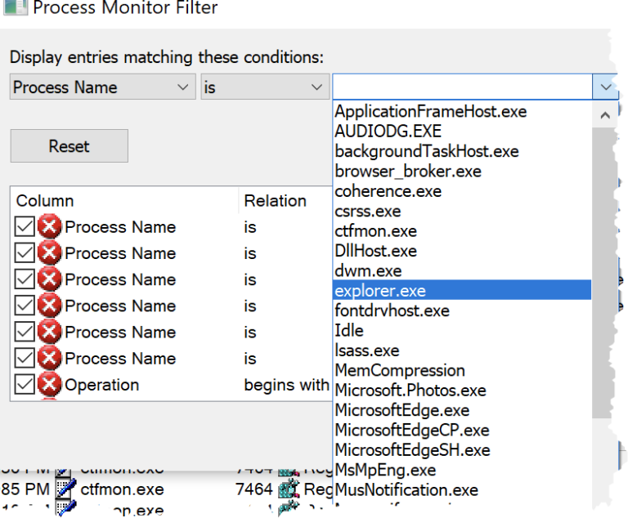The width and height of the screenshot is (628, 518).
Task: Toggle the fifth Process Name filter checkbox
Action: (x=25, y=333)
